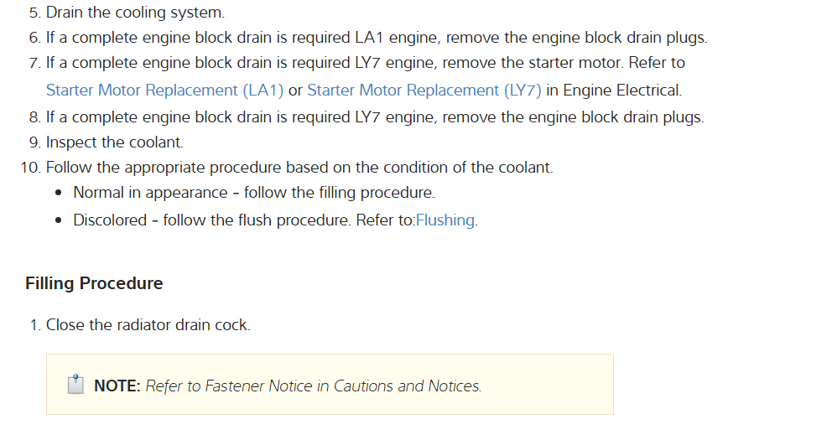Click Close the radiator drain cock step
Screen dimensions: 837x440
148,324
